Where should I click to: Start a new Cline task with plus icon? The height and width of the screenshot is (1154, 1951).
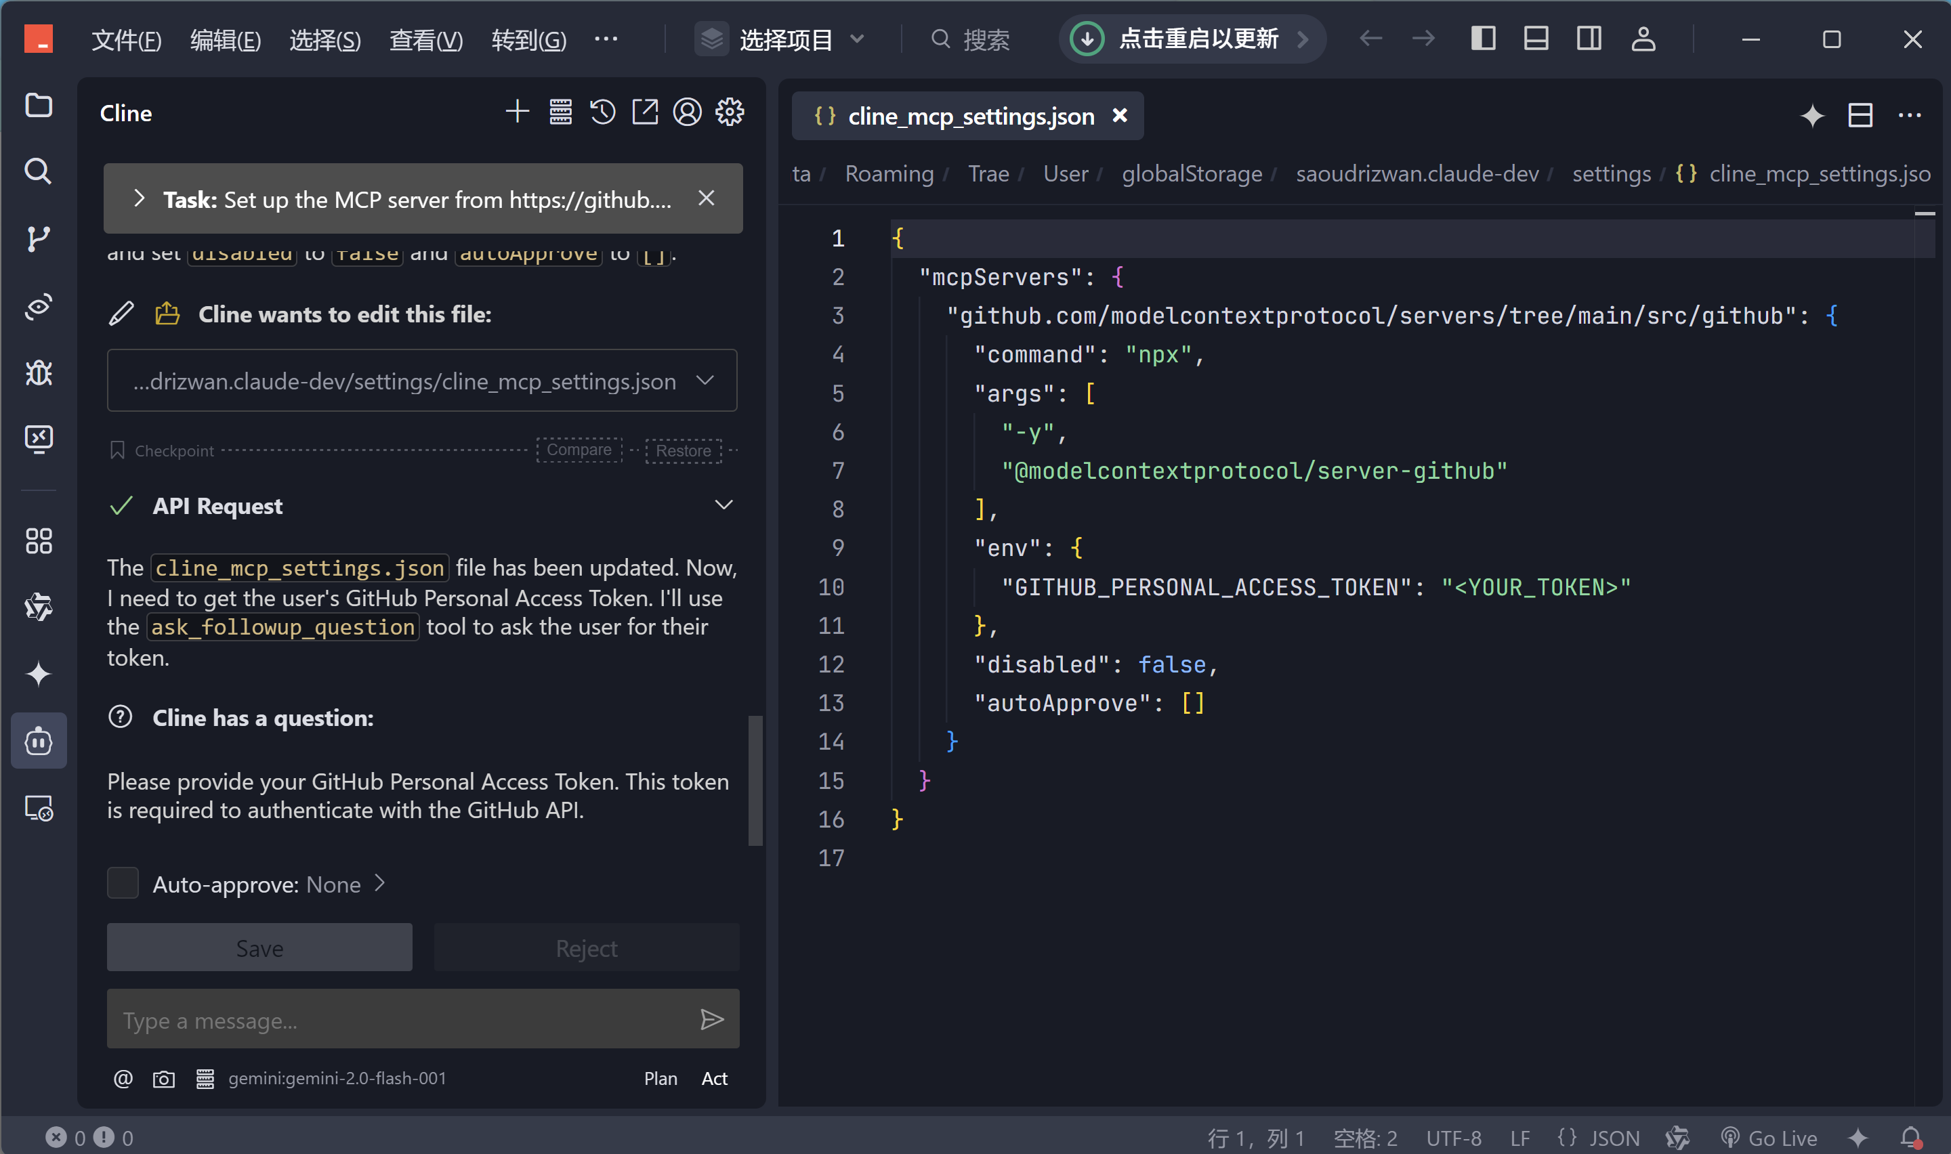point(517,112)
